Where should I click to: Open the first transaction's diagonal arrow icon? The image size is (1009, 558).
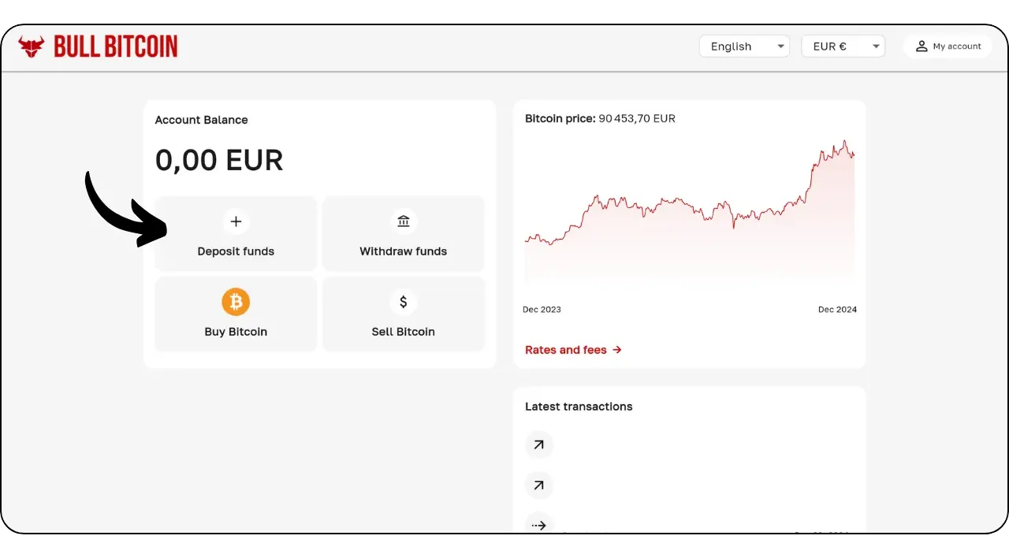pos(539,445)
